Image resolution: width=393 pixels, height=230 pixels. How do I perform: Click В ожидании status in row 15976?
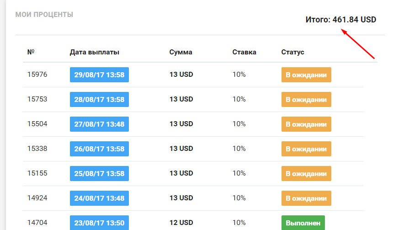(x=306, y=75)
